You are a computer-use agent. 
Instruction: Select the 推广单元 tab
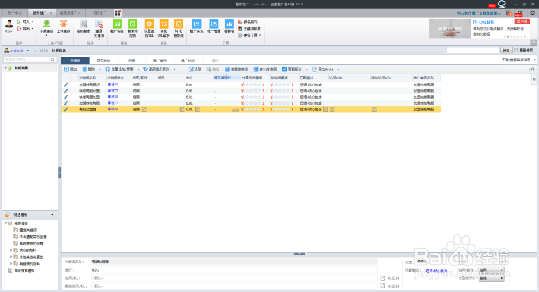pos(160,61)
